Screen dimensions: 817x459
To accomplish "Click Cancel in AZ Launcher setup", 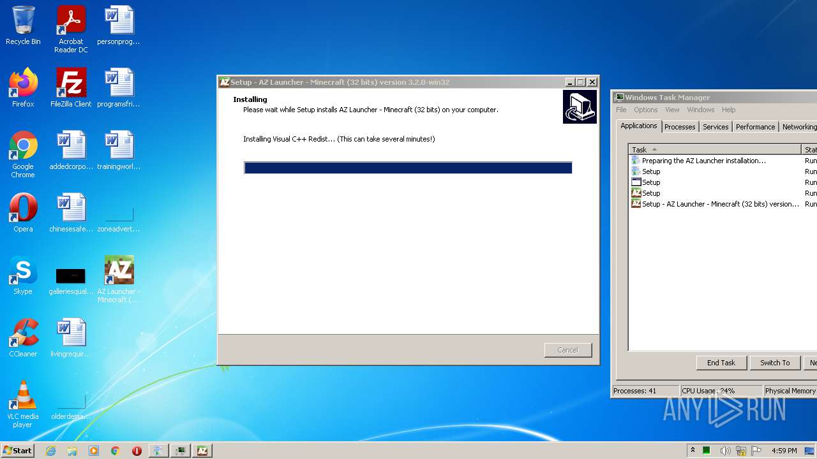I will pyautogui.click(x=567, y=350).
